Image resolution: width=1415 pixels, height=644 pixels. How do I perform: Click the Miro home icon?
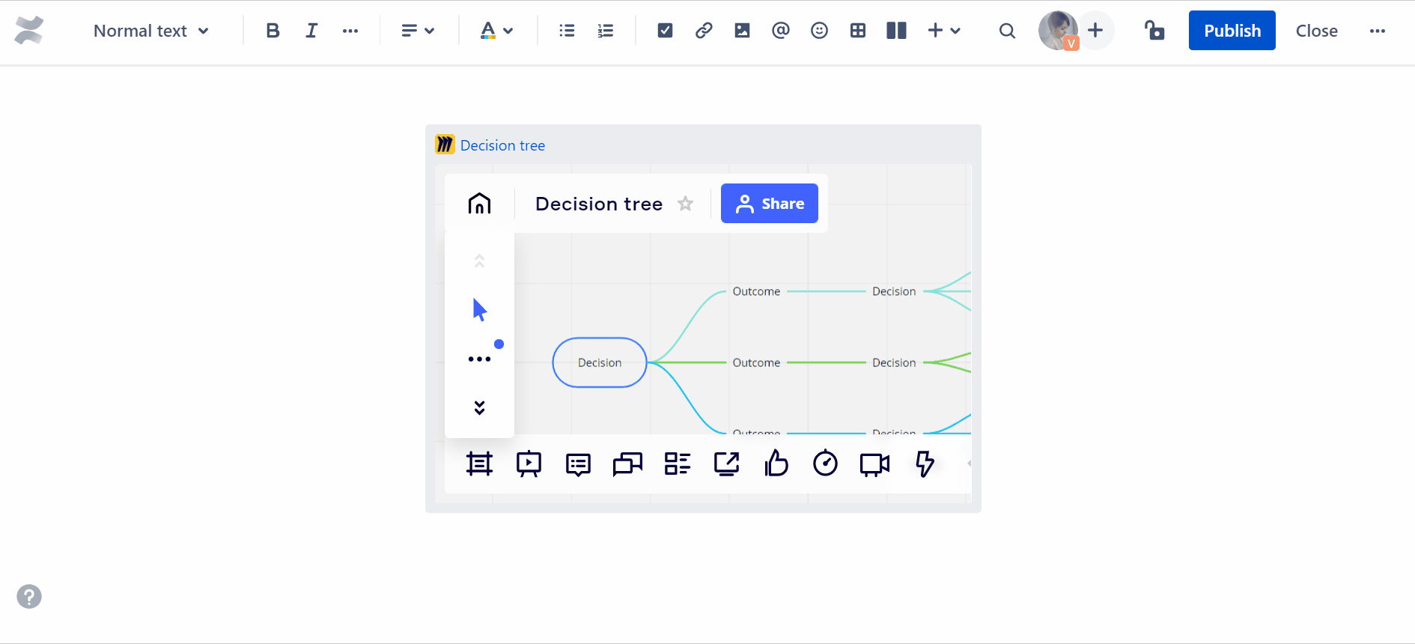[x=479, y=204]
